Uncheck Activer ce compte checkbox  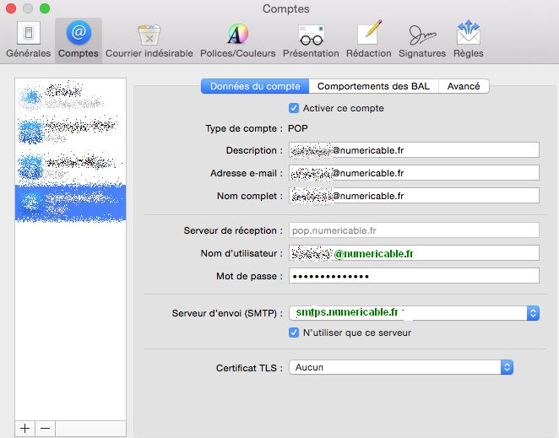pyautogui.click(x=294, y=108)
